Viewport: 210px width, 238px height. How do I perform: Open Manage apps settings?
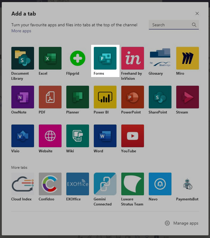pos(182,223)
